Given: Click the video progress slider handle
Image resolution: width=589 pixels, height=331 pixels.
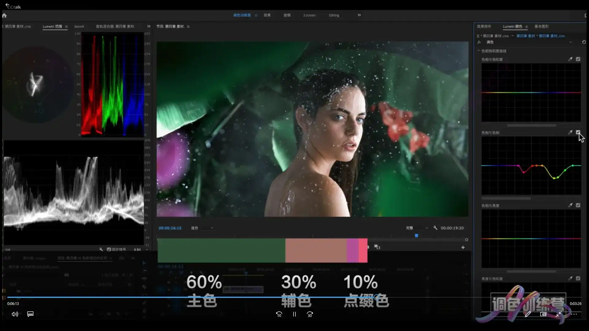Looking at the screenshot, I should (x=377, y=297).
